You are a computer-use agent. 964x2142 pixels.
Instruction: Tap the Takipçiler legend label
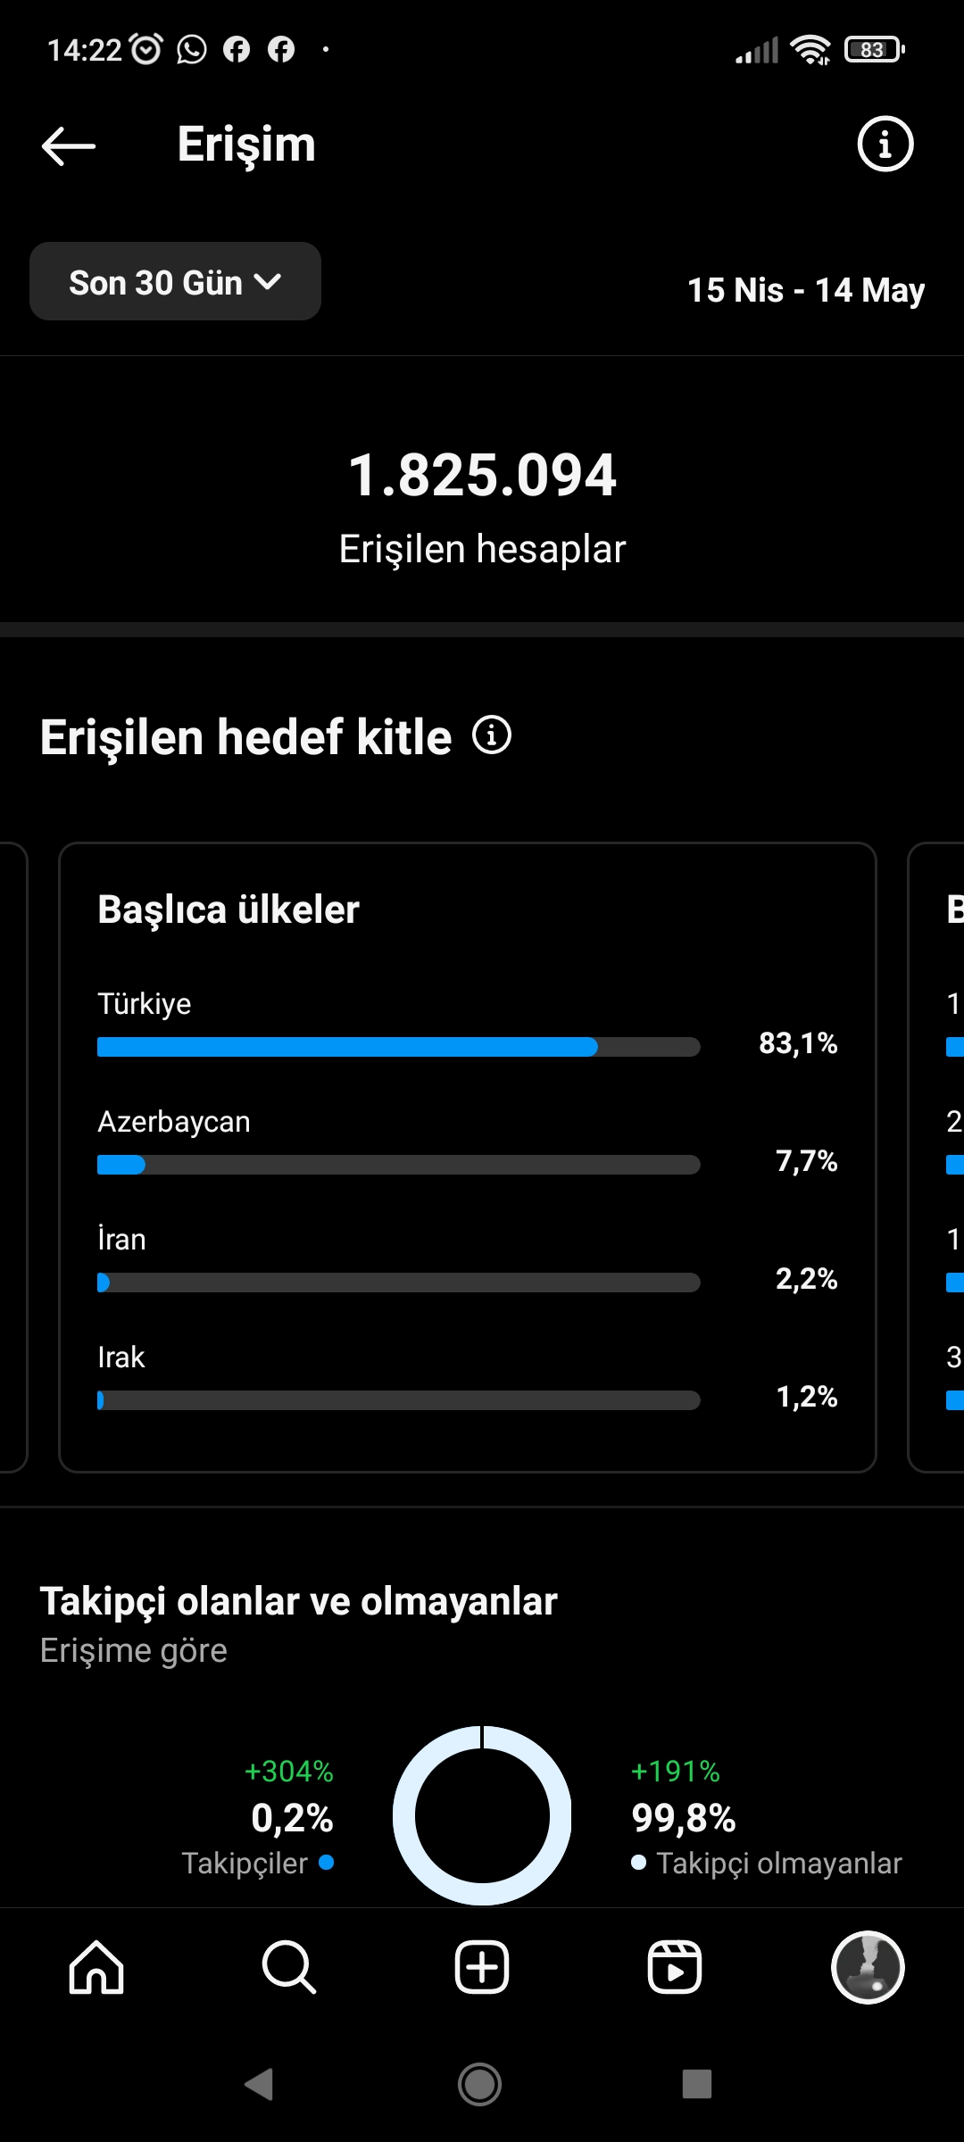(245, 1864)
